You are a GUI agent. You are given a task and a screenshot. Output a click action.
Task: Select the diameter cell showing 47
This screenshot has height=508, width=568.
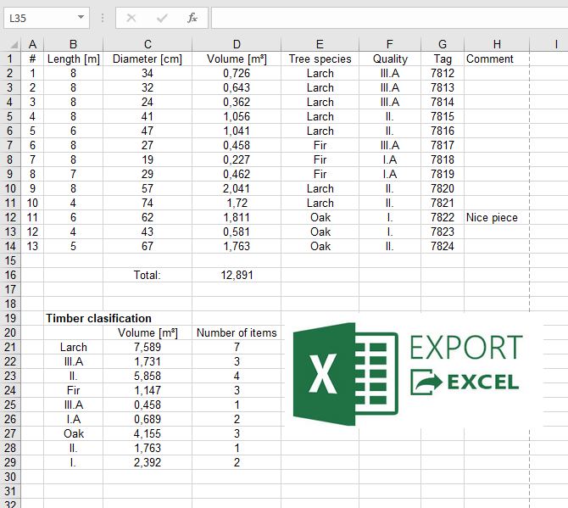pyautogui.click(x=148, y=131)
